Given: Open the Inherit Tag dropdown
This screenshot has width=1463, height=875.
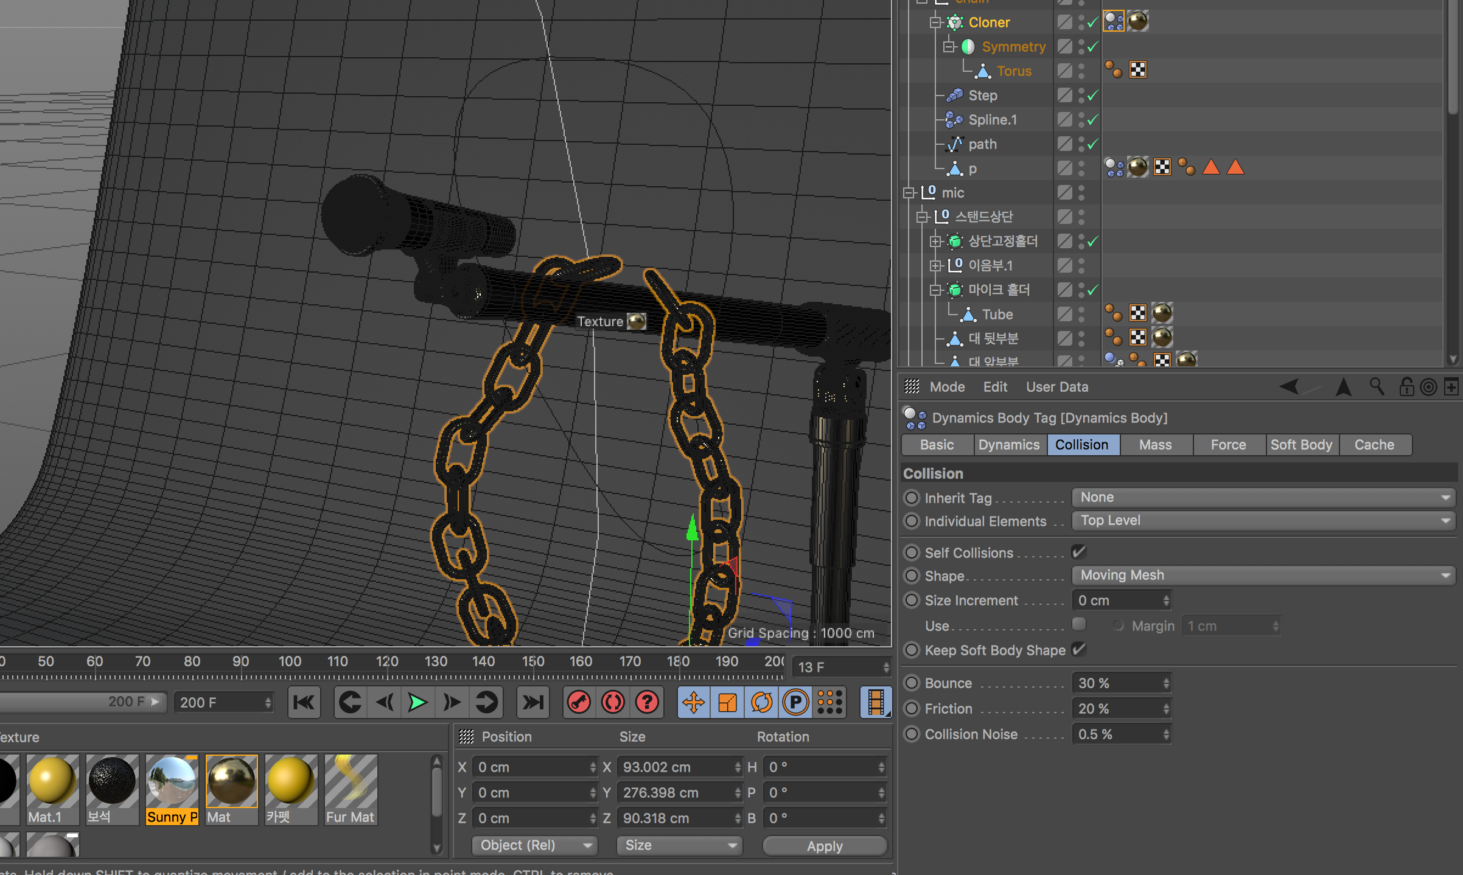Looking at the screenshot, I should (x=1263, y=497).
